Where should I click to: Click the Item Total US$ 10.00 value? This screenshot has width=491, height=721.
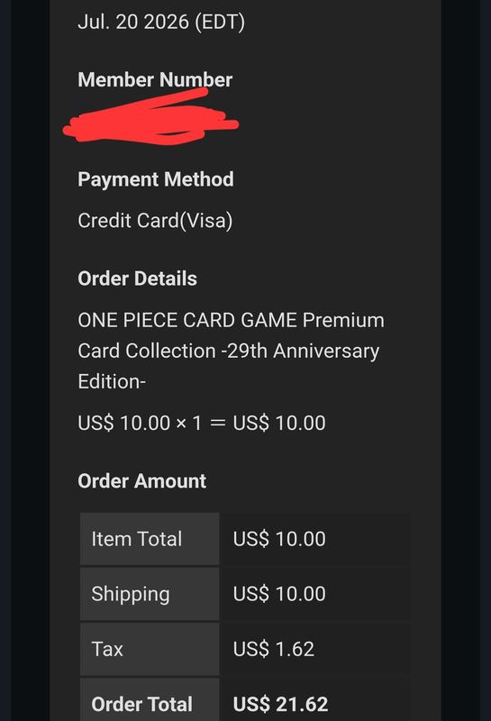pyautogui.click(x=279, y=539)
